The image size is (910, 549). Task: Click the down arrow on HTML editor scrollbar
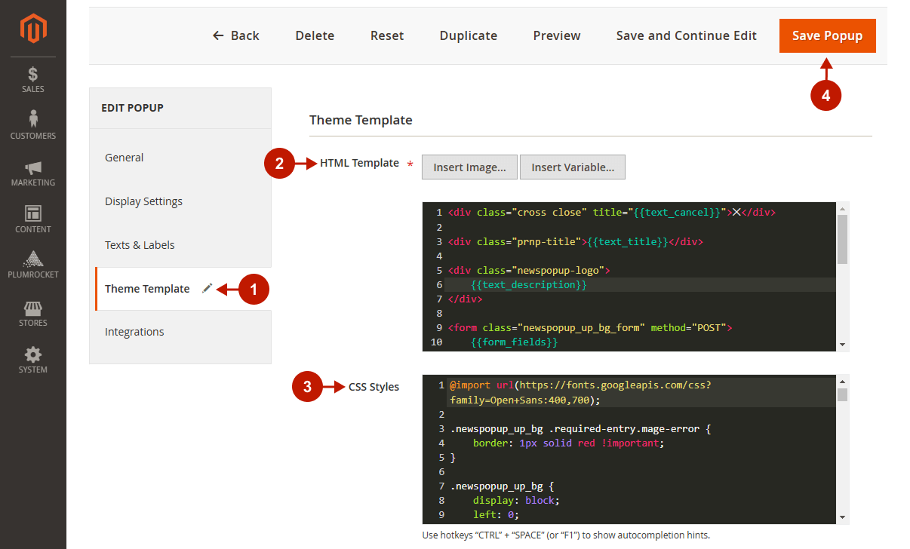[x=842, y=343]
